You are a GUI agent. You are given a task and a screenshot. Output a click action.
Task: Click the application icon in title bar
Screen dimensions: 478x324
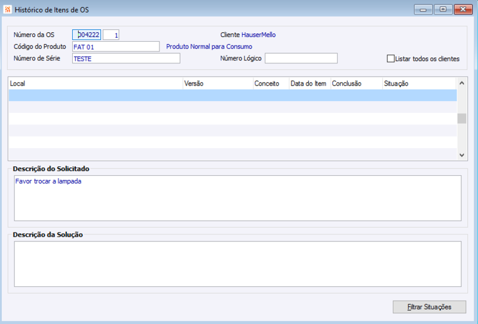coord(7,10)
